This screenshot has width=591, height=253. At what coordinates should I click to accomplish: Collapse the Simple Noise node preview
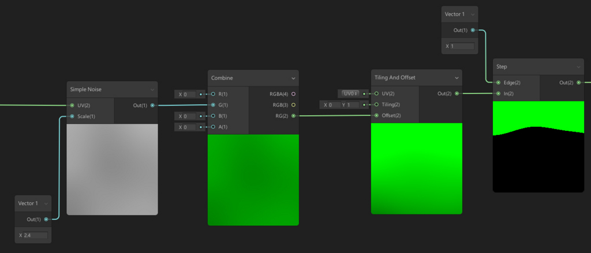coord(152,89)
